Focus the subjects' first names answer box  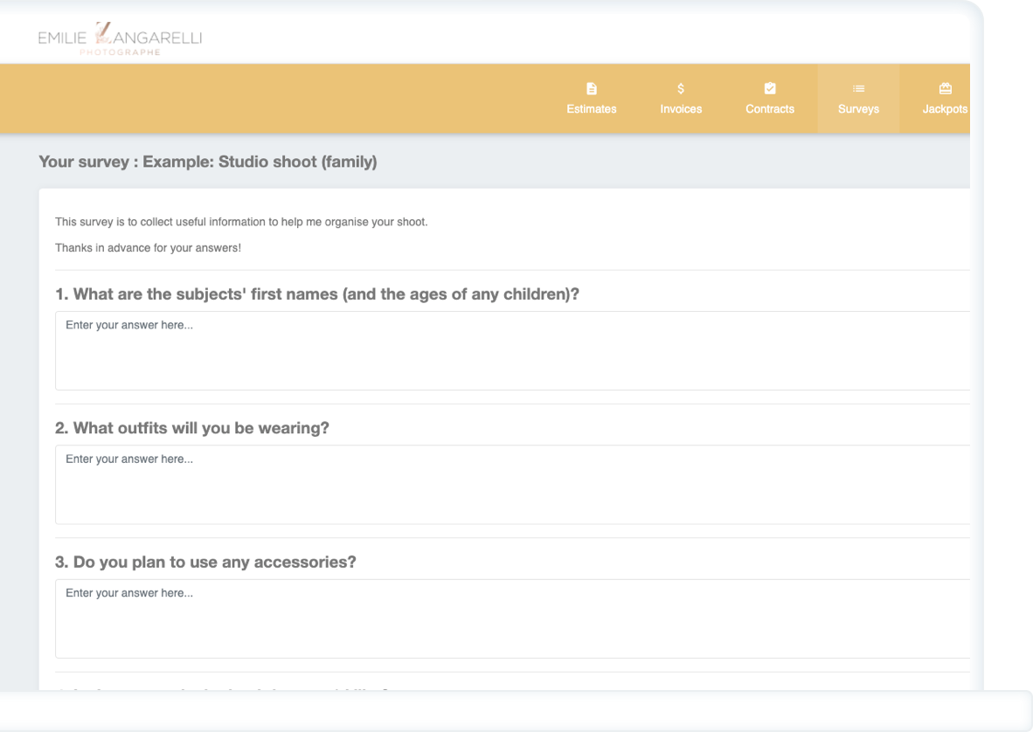tap(512, 350)
